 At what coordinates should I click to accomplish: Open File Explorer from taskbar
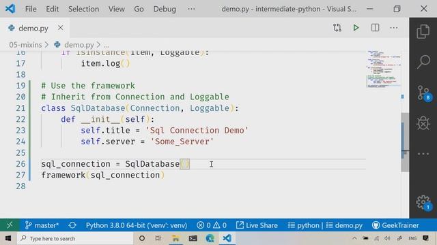pyautogui.click(x=176, y=238)
